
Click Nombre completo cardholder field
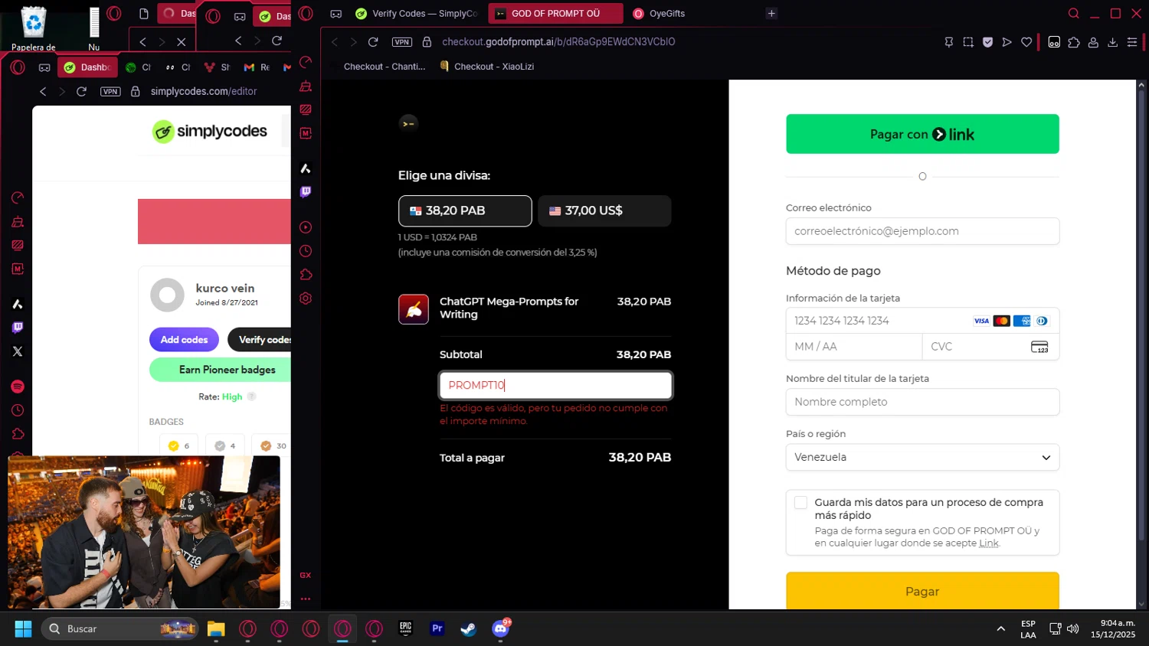922,402
